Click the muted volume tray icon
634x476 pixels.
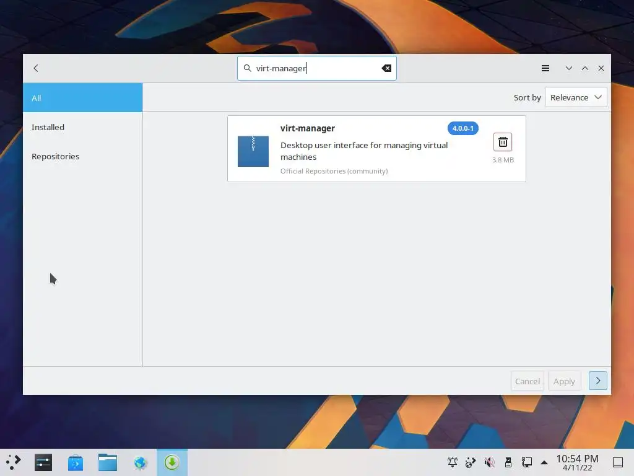click(x=489, y=462)
